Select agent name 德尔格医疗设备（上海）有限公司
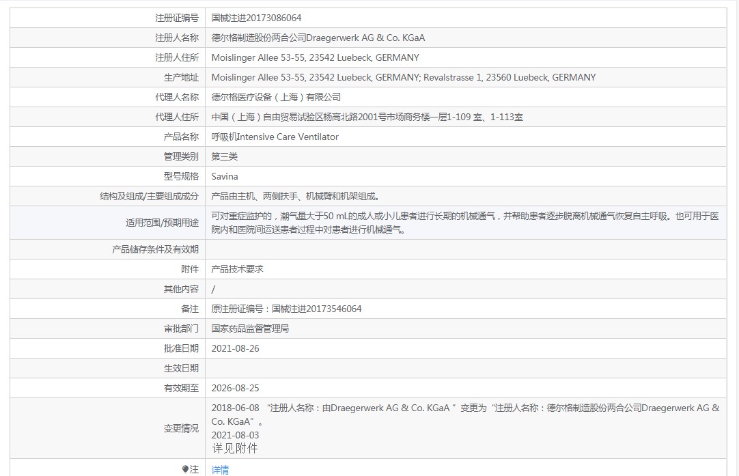739x476 pixels. click(276, 97)
